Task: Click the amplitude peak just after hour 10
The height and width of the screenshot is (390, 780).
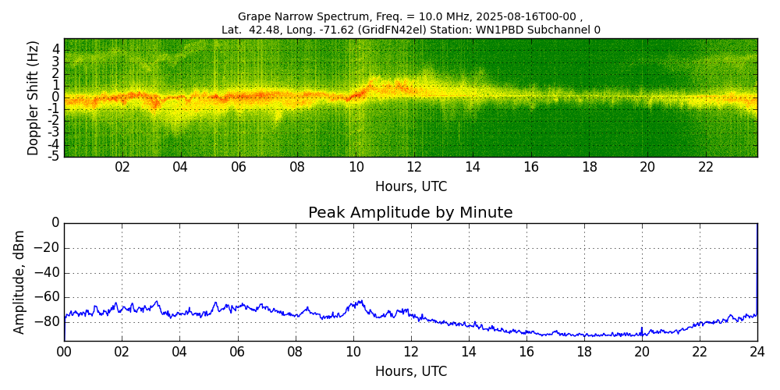Action: tap(360, 300)
